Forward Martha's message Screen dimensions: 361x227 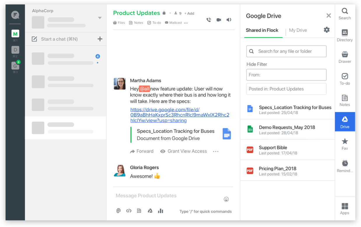tap(142, 151)
